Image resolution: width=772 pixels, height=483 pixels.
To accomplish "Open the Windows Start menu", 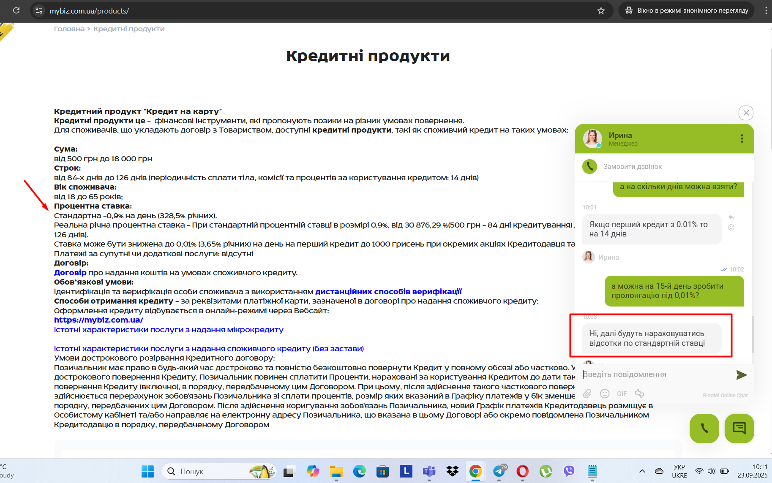I will (147, 471).
